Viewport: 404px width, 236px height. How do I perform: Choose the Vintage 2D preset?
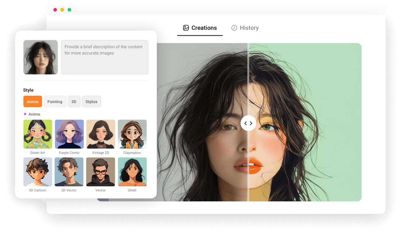tap(100, 134)
